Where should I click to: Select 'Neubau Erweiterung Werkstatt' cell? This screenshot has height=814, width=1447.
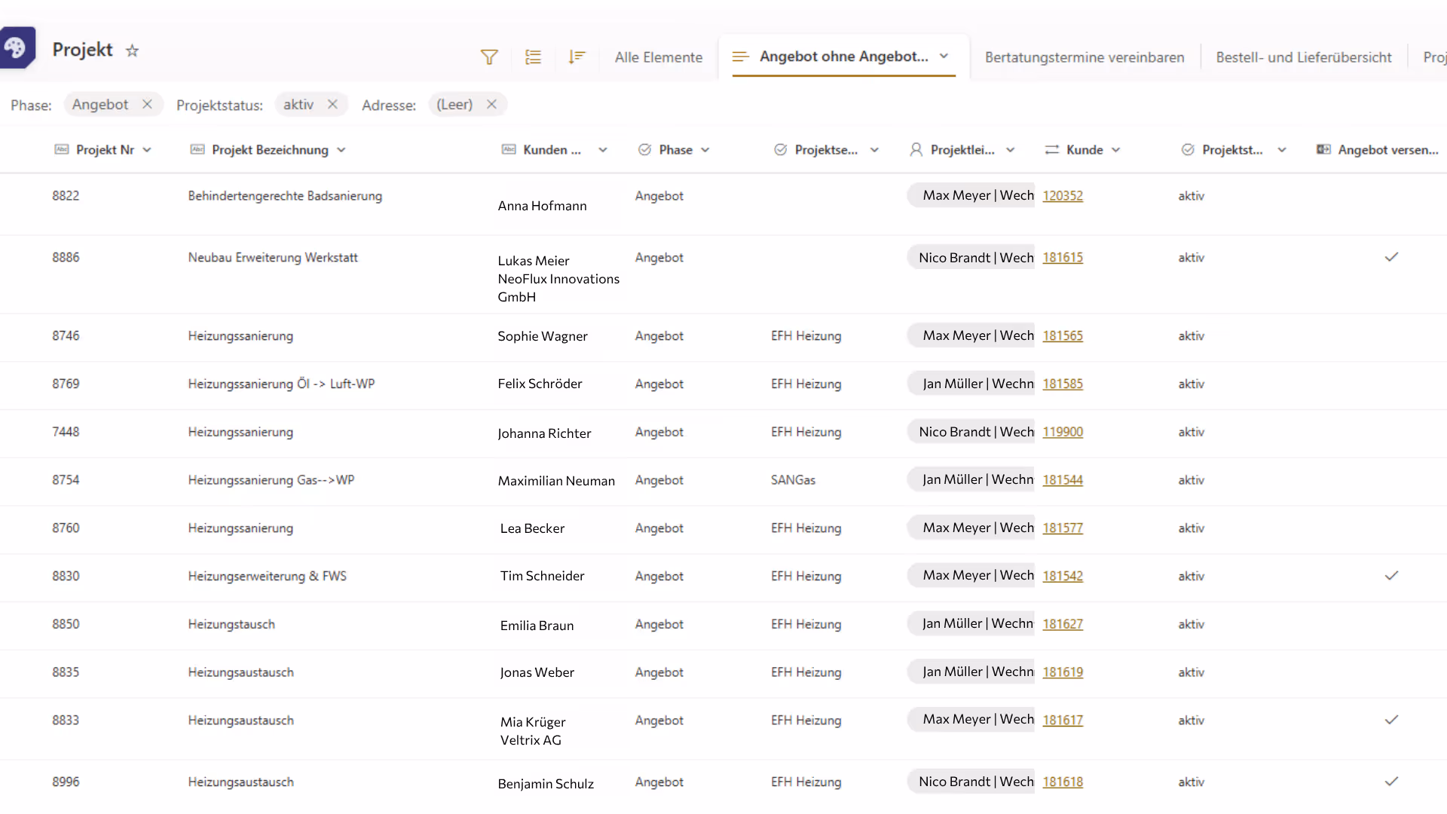pos(273,258)
